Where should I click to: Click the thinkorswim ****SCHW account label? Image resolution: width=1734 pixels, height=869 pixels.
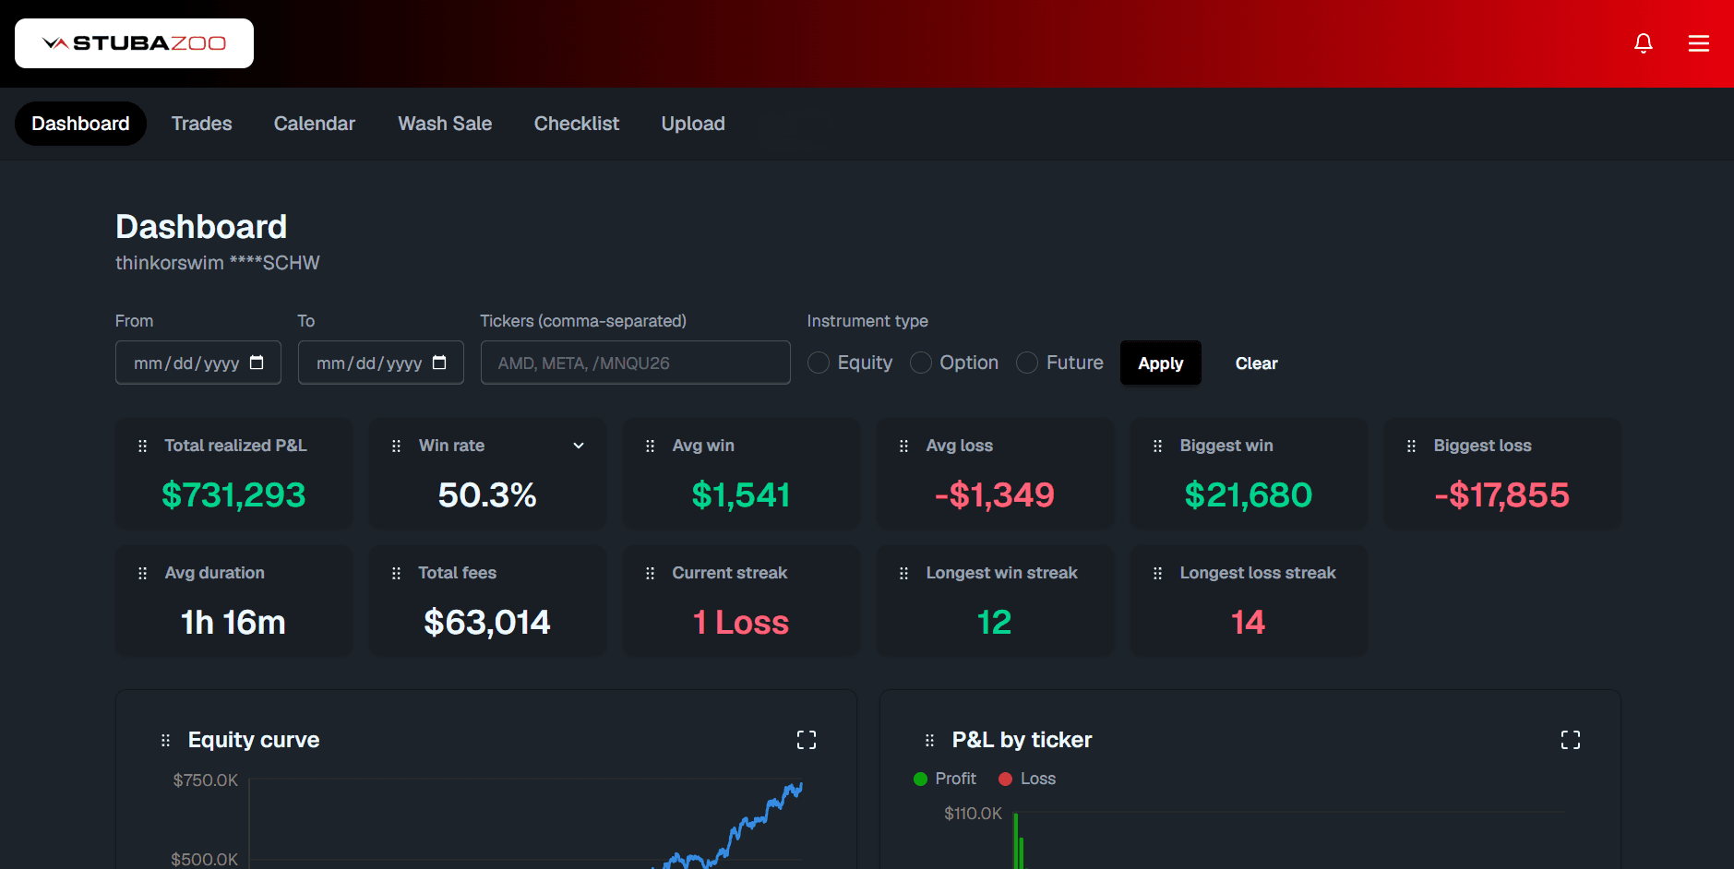[217, 263]
